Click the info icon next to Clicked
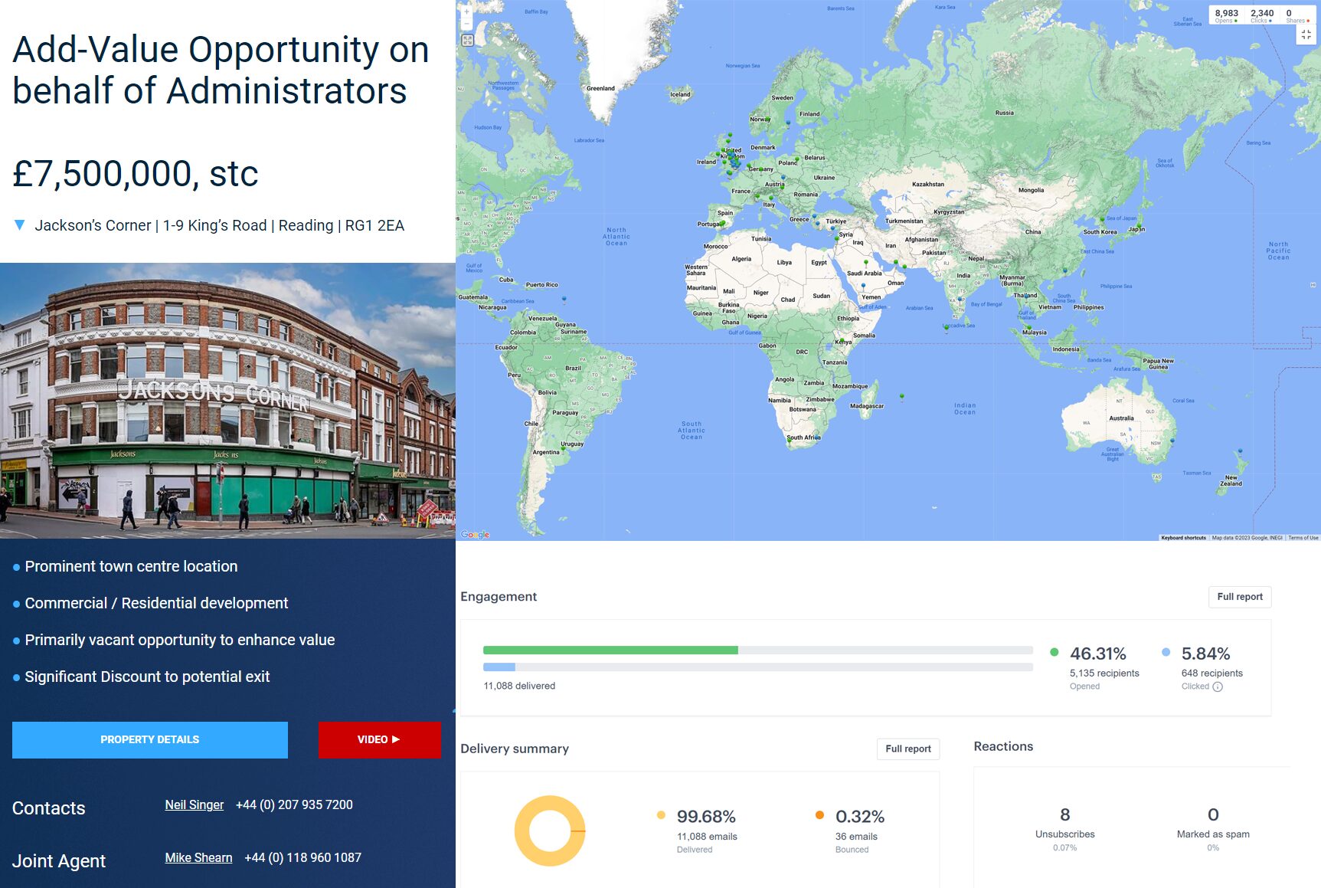Viewport: 1321px width, 888px height. point(1218,686)
